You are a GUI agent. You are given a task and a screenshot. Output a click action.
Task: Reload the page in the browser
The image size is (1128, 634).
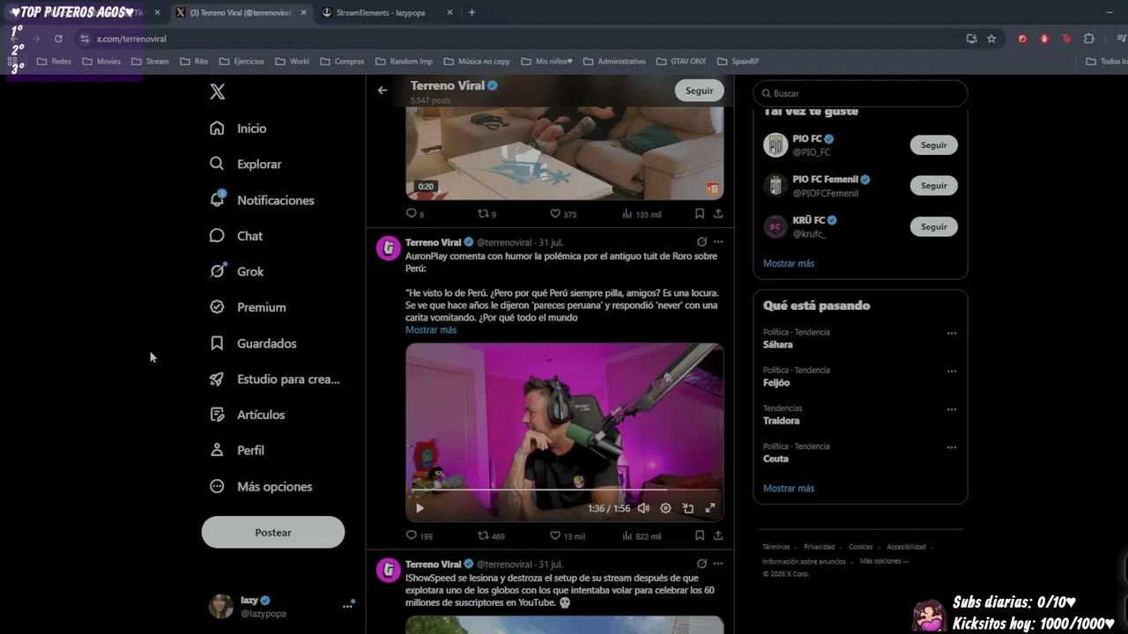pyautogui.click(x=58, y=39)
